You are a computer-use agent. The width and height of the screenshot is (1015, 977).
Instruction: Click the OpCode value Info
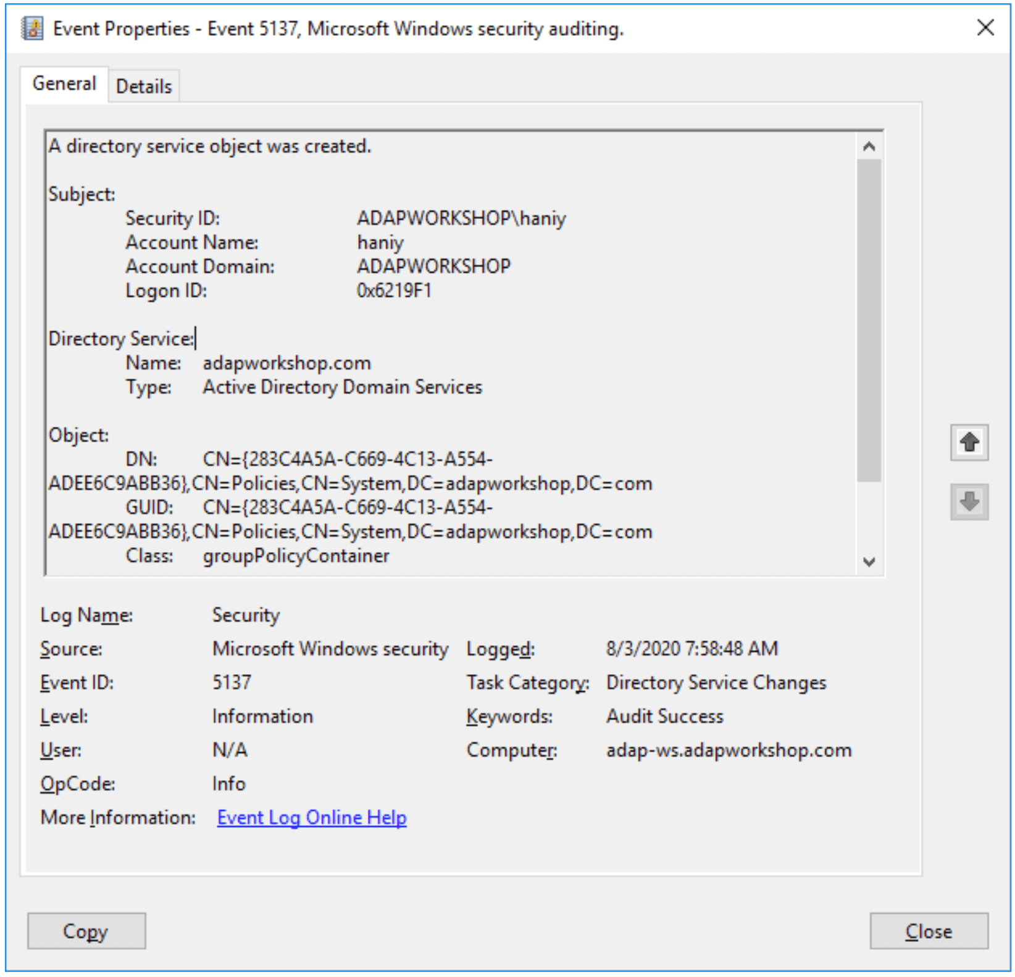click(x=229, y=783)
